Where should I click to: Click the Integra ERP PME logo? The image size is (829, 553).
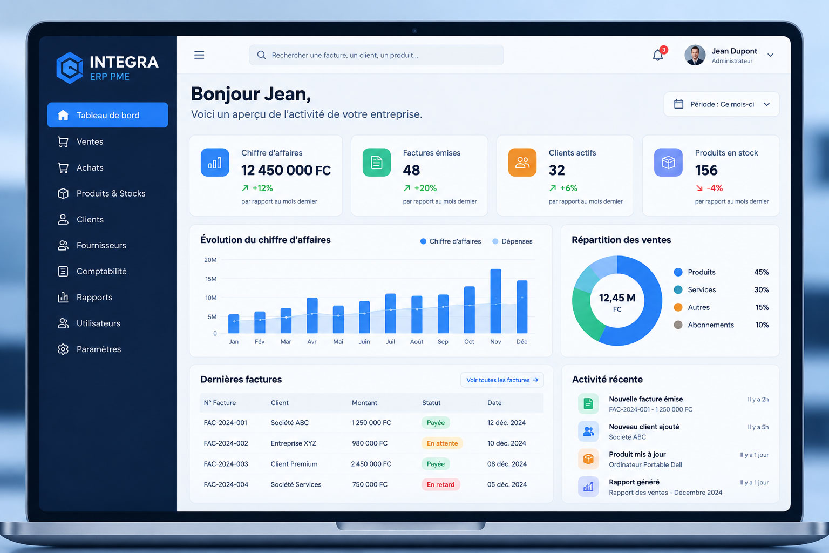point(107,68)
